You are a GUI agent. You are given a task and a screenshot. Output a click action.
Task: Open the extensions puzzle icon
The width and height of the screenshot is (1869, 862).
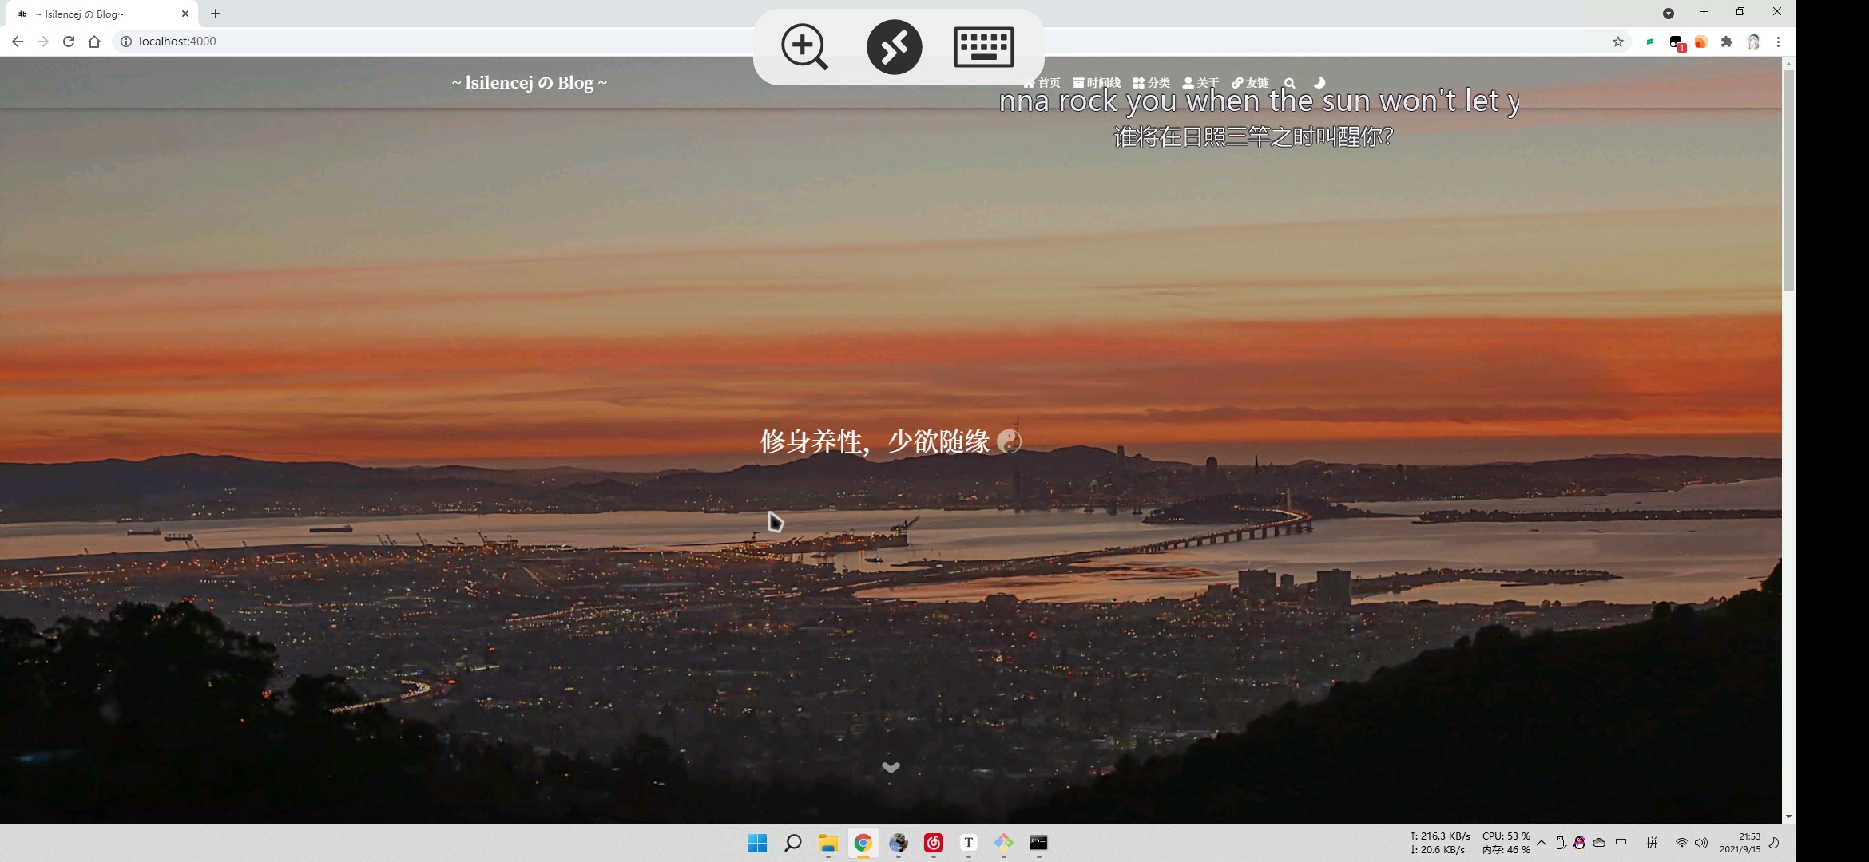(1727, 42)
